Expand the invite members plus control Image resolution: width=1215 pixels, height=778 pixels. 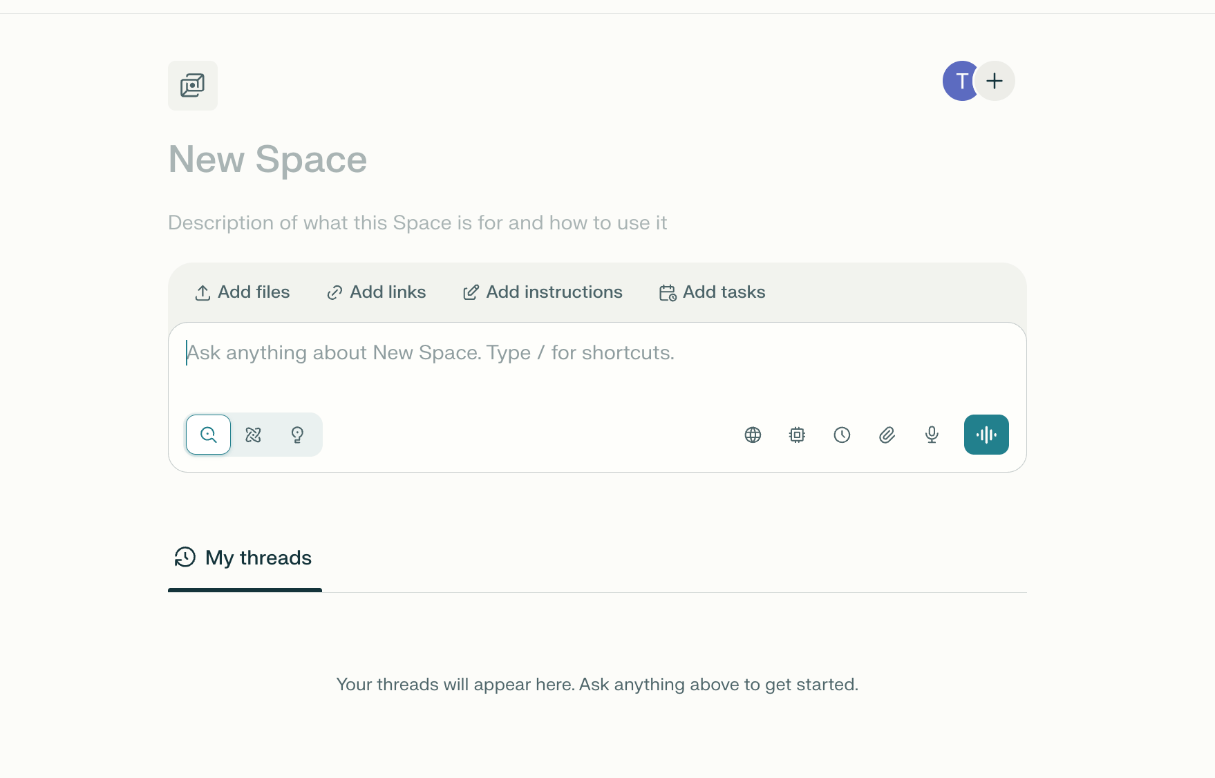(995, 81)
